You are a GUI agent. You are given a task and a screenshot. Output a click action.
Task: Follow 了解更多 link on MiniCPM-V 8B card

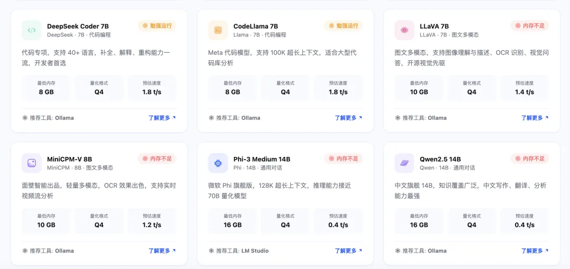tap(161, 251)
